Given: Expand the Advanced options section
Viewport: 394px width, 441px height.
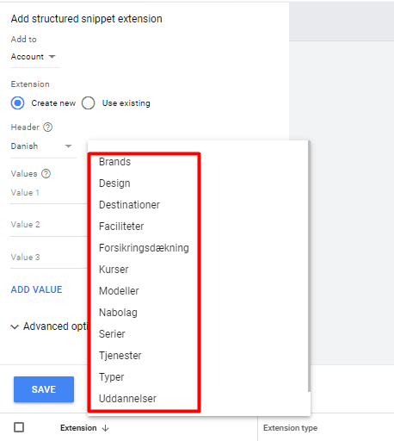Looking at the screenshot, I should click(x=49, y=326).
